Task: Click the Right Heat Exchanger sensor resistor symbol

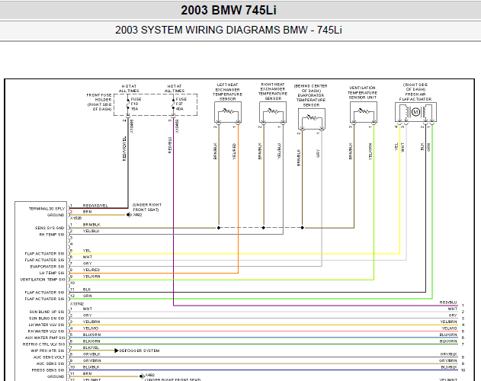Action: pos(273,112)
